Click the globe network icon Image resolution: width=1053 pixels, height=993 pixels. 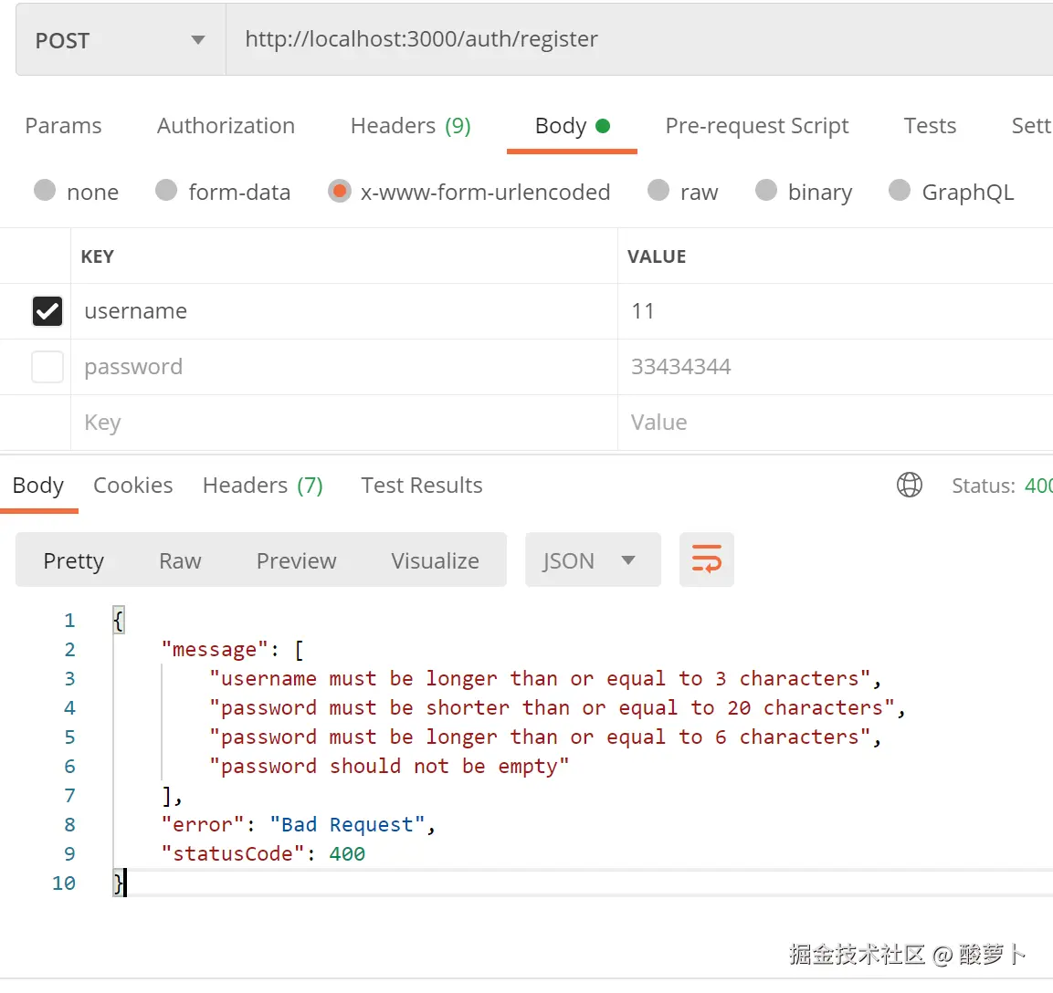909,485
